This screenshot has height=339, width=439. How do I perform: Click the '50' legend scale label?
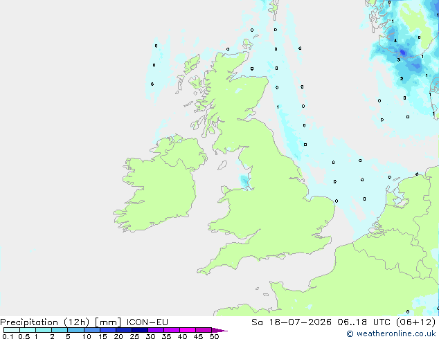[x=214, y=336]
